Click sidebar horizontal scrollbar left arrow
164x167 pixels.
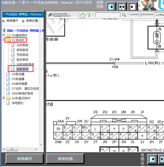coord(4,150)
